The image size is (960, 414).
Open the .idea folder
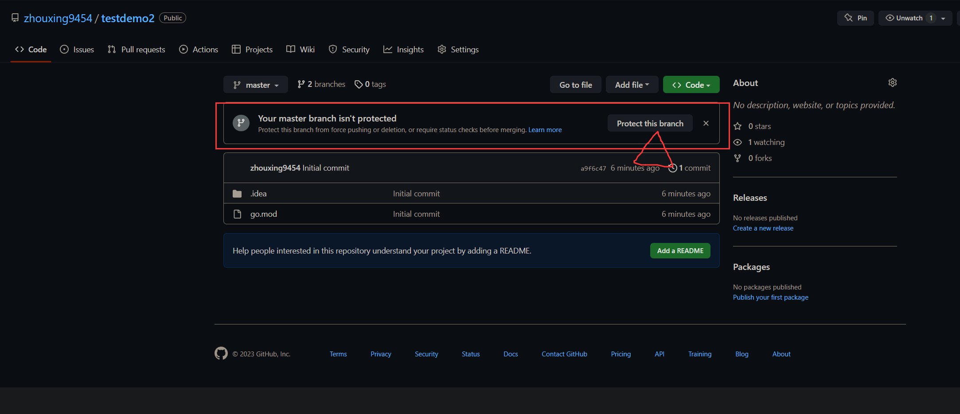point(258,194)
